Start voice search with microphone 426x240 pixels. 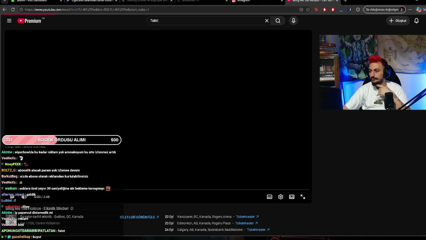point(294,21)
